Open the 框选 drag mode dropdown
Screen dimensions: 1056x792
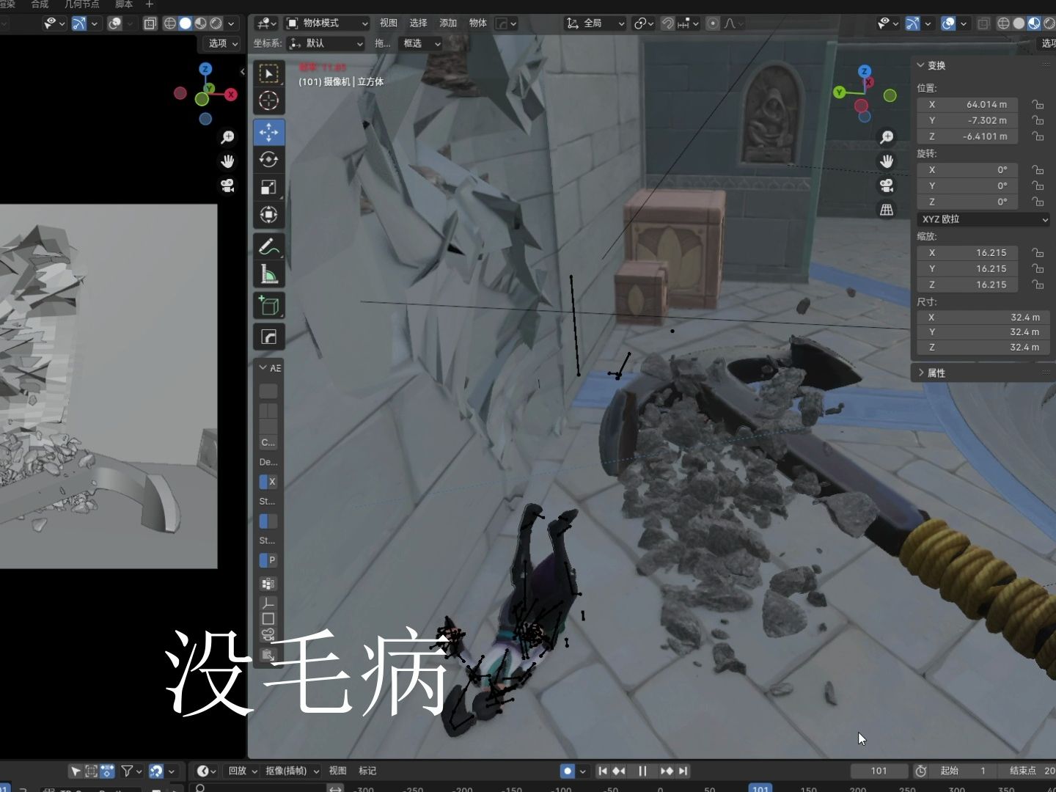point(421,43)
